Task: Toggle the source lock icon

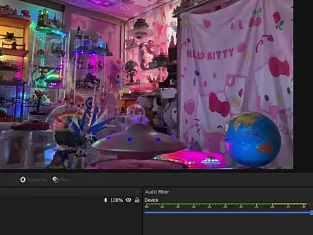Action: pyautogui.click(x=137, y=200)
